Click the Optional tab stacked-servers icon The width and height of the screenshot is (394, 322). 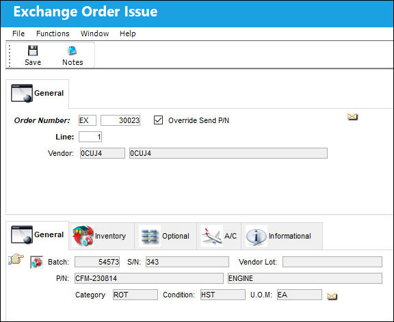pos(150,236)
